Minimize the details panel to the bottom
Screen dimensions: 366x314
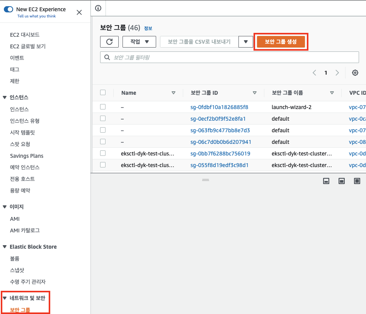[x=326, y=181]
